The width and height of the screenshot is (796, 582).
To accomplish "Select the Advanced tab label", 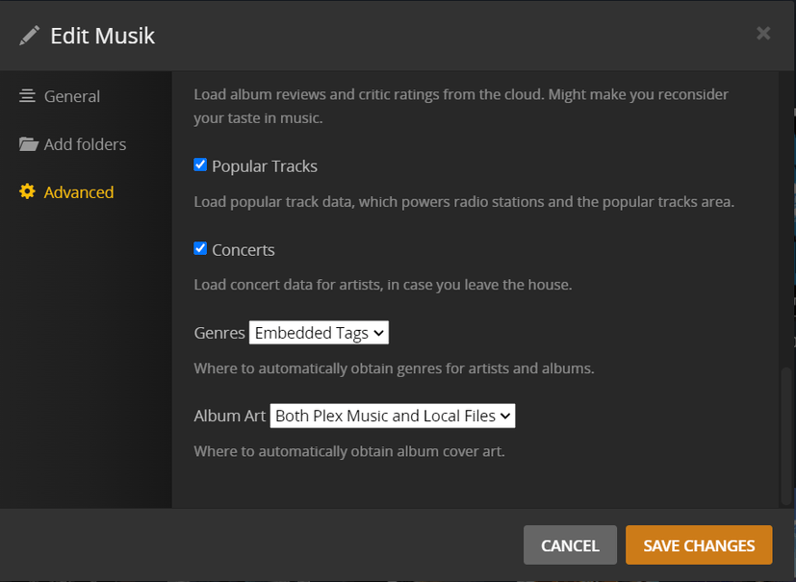I will (79, 192).
